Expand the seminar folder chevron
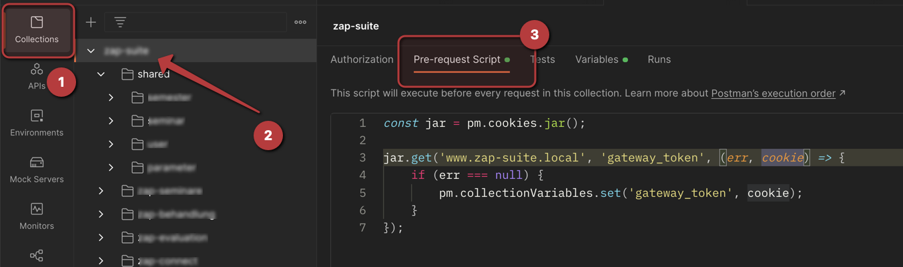This screenshot has width=903, height=267. point(111,121)
